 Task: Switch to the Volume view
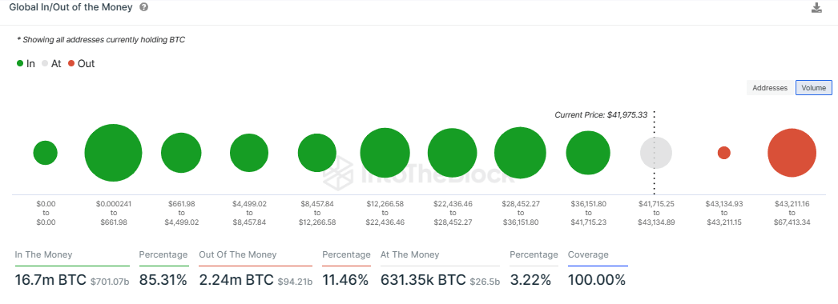[x=814, y=88]
